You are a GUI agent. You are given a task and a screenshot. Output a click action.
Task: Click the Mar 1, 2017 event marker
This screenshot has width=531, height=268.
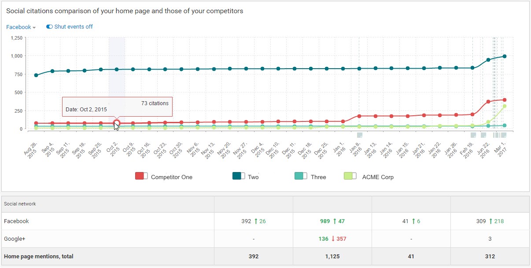(x=503, y=135)
